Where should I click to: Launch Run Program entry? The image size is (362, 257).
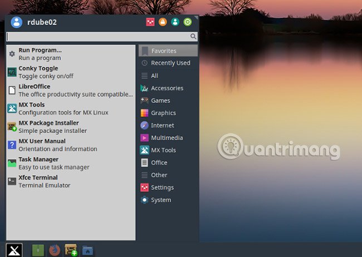tap(71, 54)
